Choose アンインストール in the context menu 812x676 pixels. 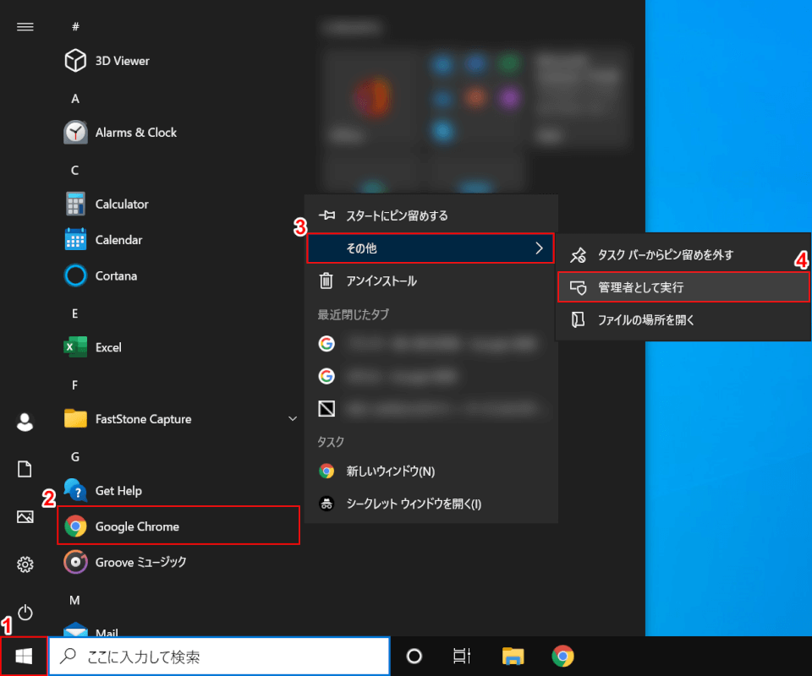pyautogui.click(x=431, y=281)
